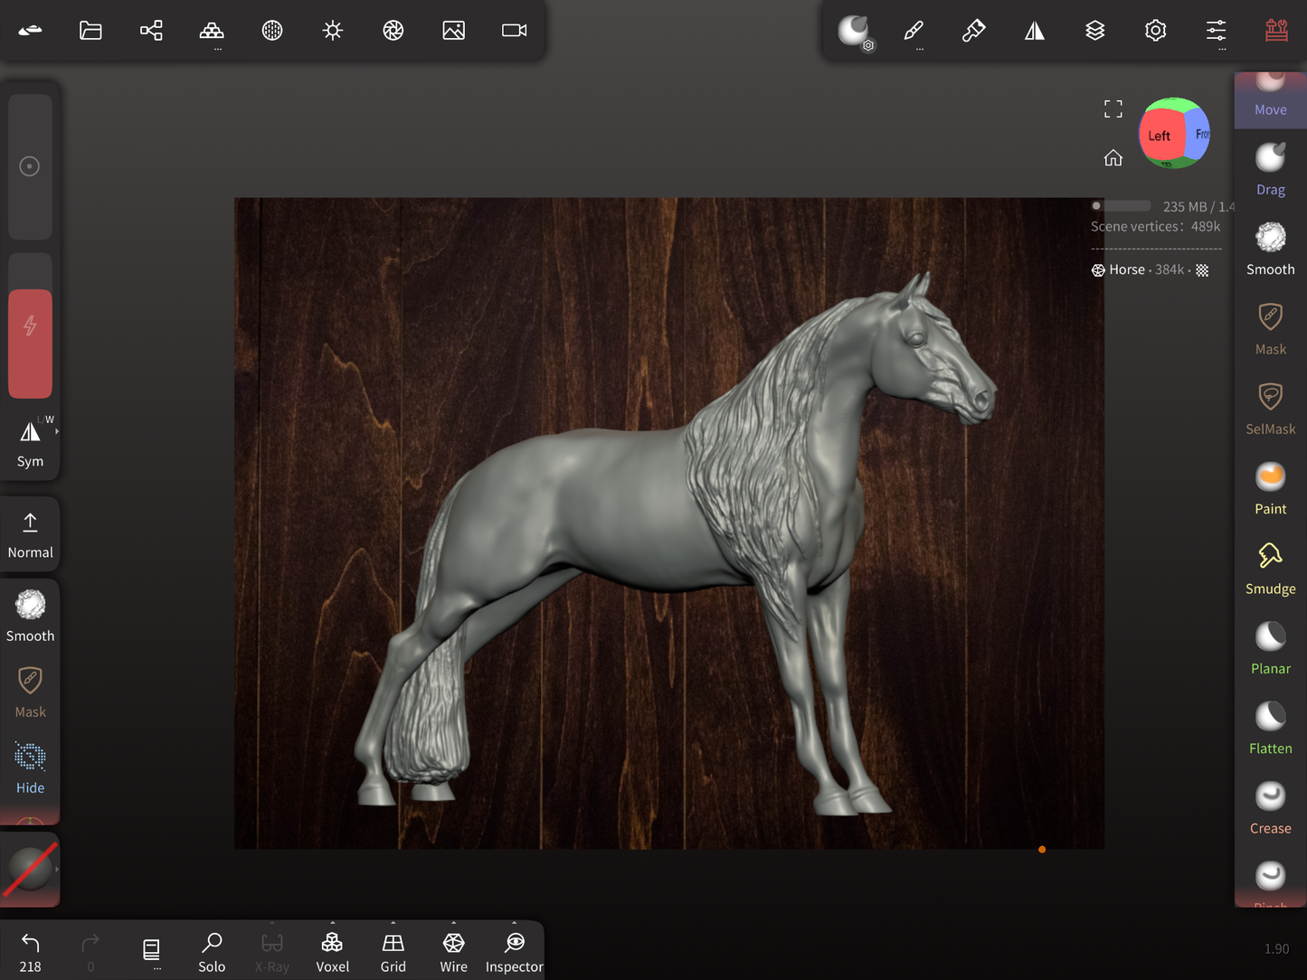Screen dimensions: 1307x980
Task: Click the red intensity slider
Action: [x=30, y=344]
